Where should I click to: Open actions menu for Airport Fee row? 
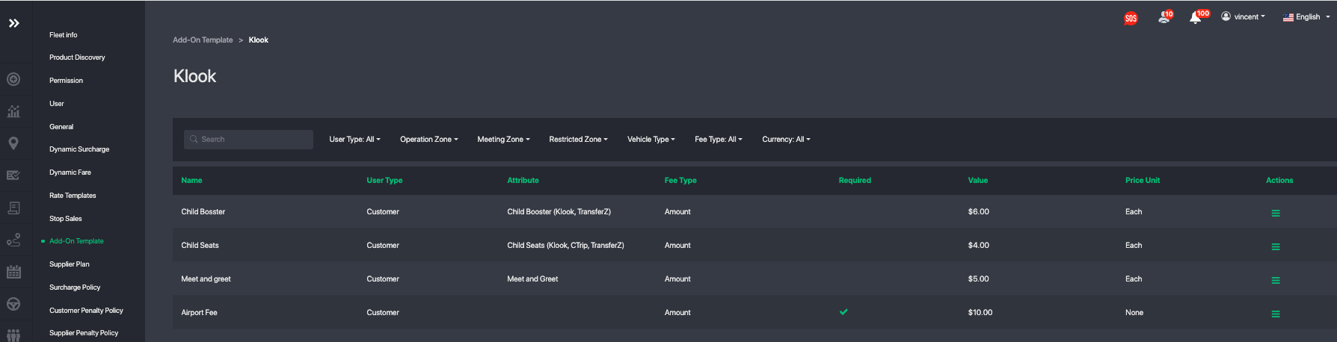(1276, 314)
